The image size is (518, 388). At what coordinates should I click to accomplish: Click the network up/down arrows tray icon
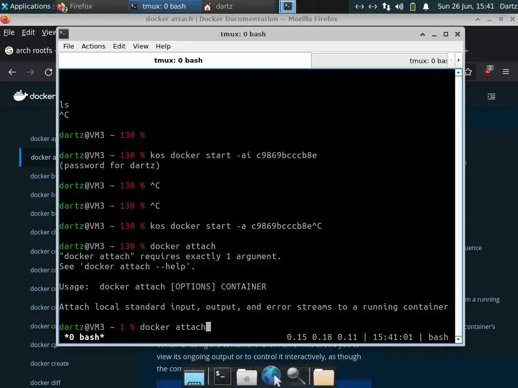[386, 6]
